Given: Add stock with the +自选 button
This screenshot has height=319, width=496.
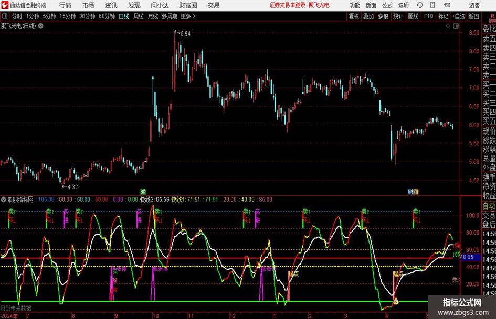Looking at the screenshot, I should point(458,16).
